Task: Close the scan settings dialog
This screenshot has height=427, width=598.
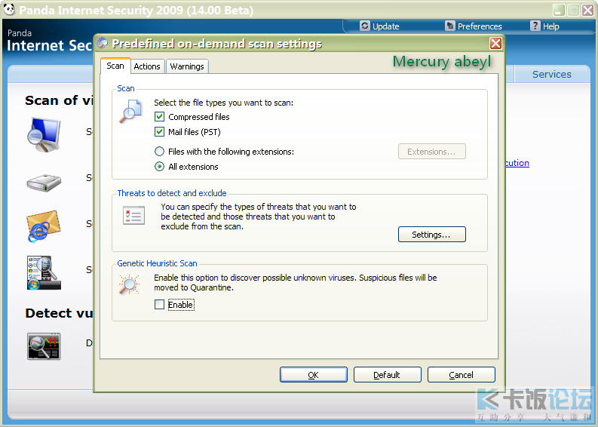Action: pyautogui.click(x=495, y=44)
